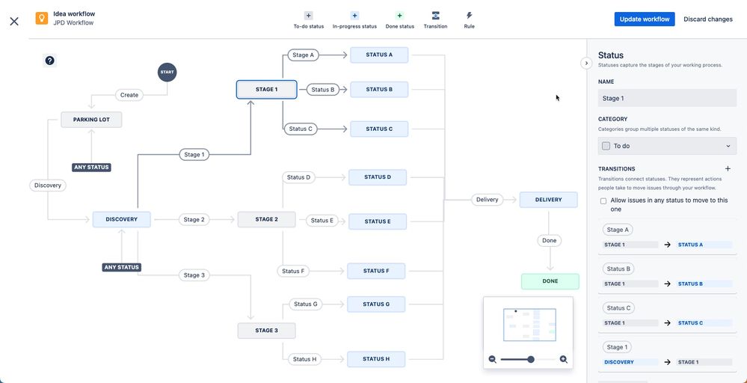The width and height of the screenshot is (747, 383).
Task: Select the START node circle
Action: 167,73
